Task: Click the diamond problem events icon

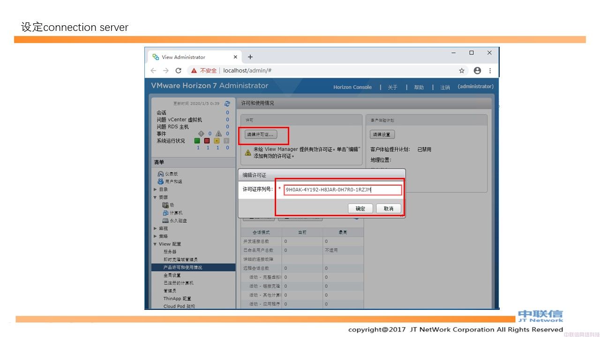Action: click(201, 133)
